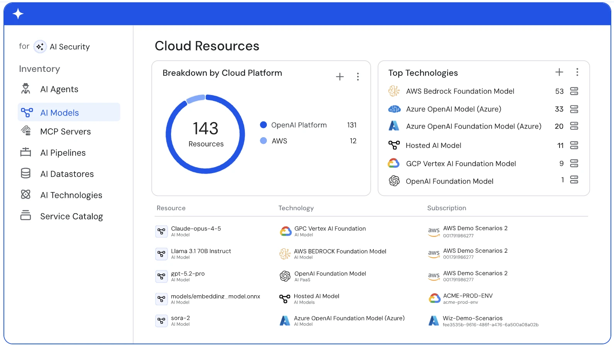
Task: Open more options for Breakdown by Cloud Platform
Action: [358, 77]
